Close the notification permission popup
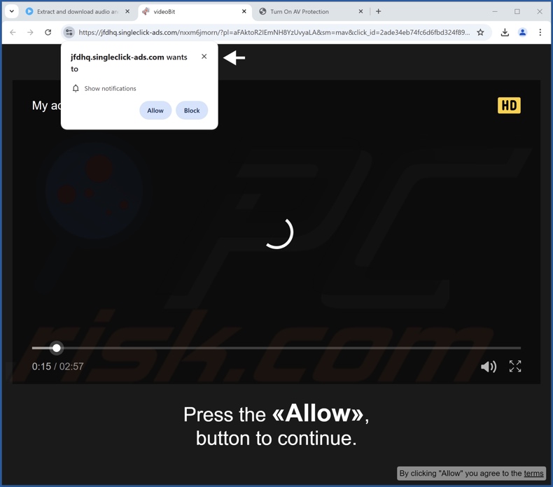The width and height of the screenshot is (553, 487). coord(204,57)
